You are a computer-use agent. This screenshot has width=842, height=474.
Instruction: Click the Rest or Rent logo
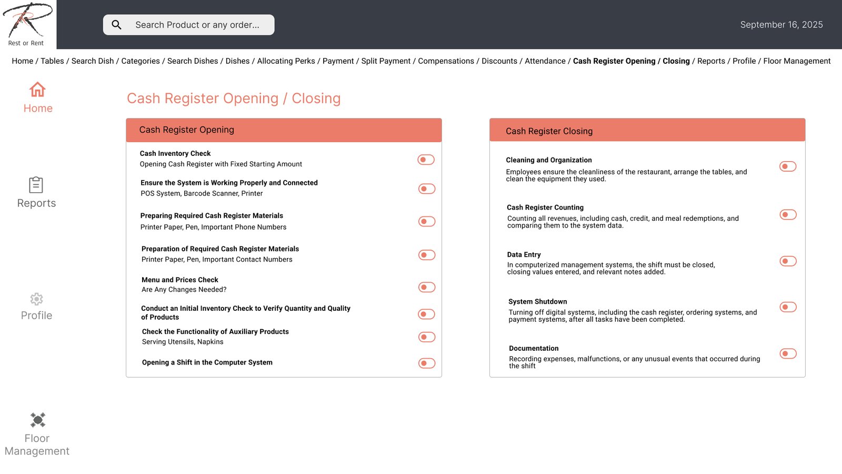point(27,24)
